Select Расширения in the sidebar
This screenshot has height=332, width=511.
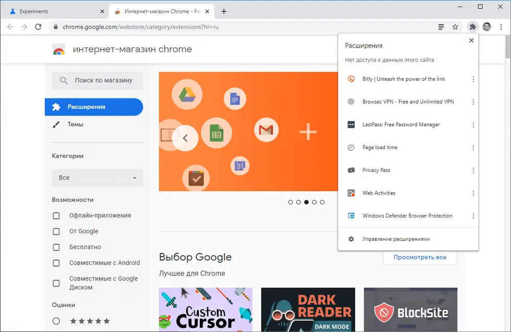(94, 107)
